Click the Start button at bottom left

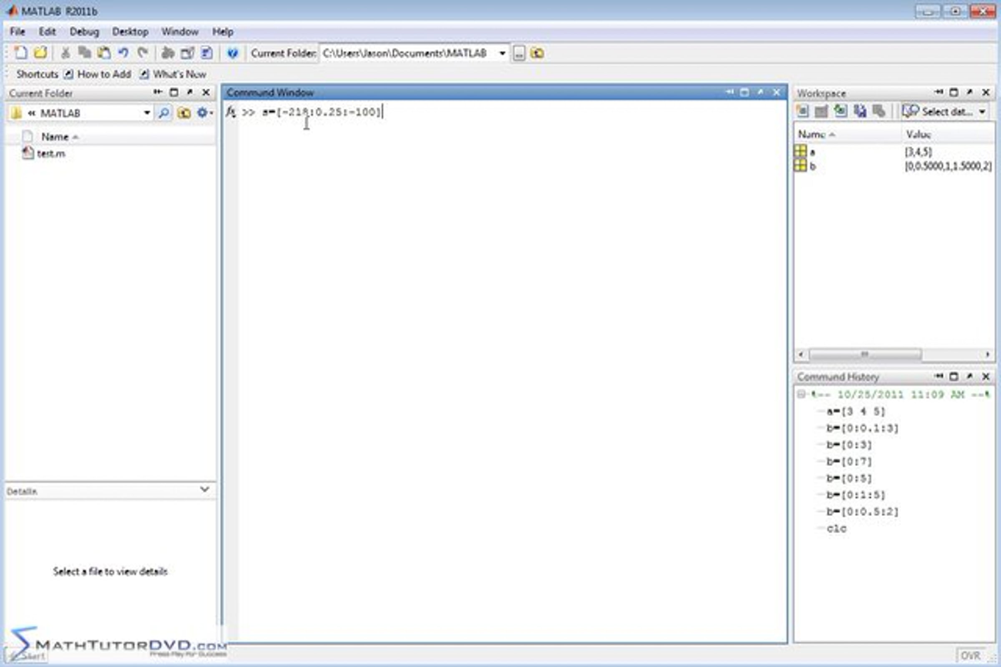tap(26, 656)
